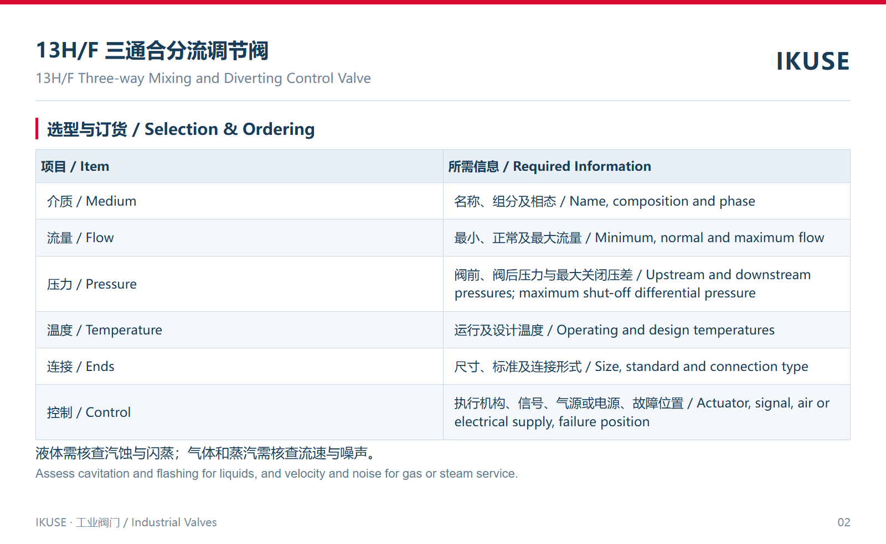The height and width of the screenshot is (544, 886).
Task: Click the Required Information column header
Action: pyautogui.click(x=647, y=166)
